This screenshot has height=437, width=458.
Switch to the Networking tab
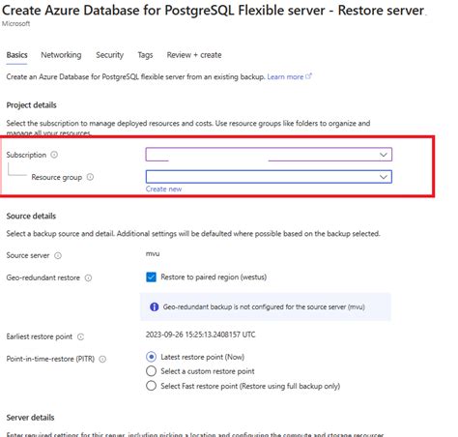pyautogui.click(x=61, y=55)
